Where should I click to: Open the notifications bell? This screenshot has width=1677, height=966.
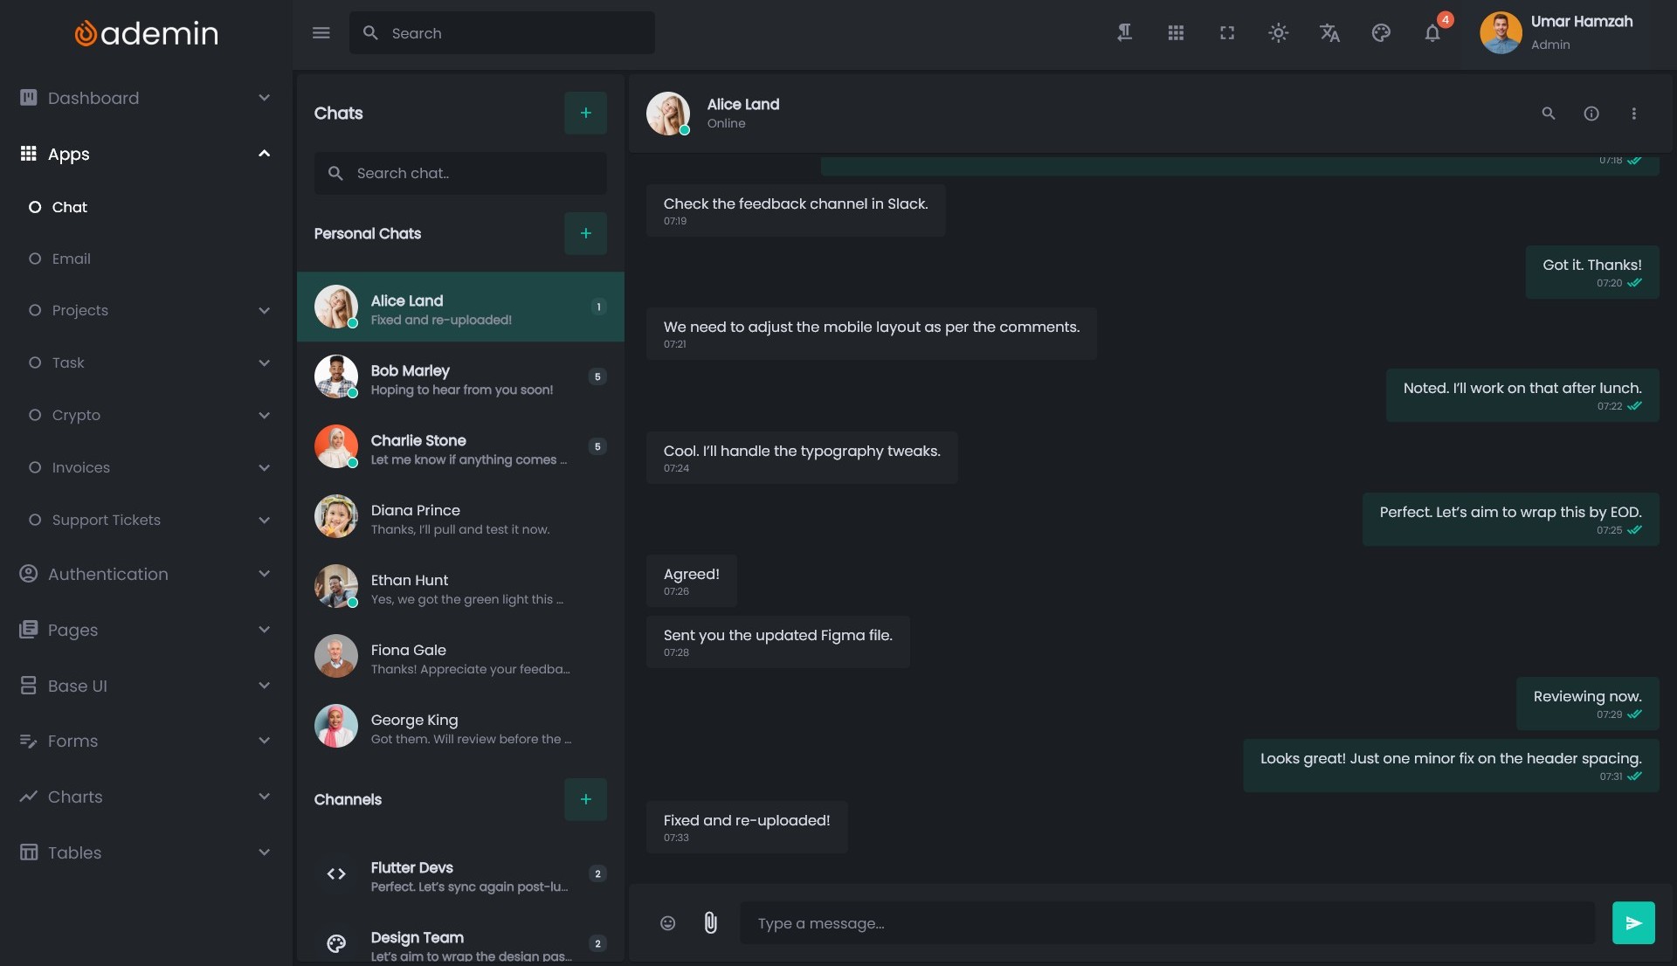[1432, 33]
